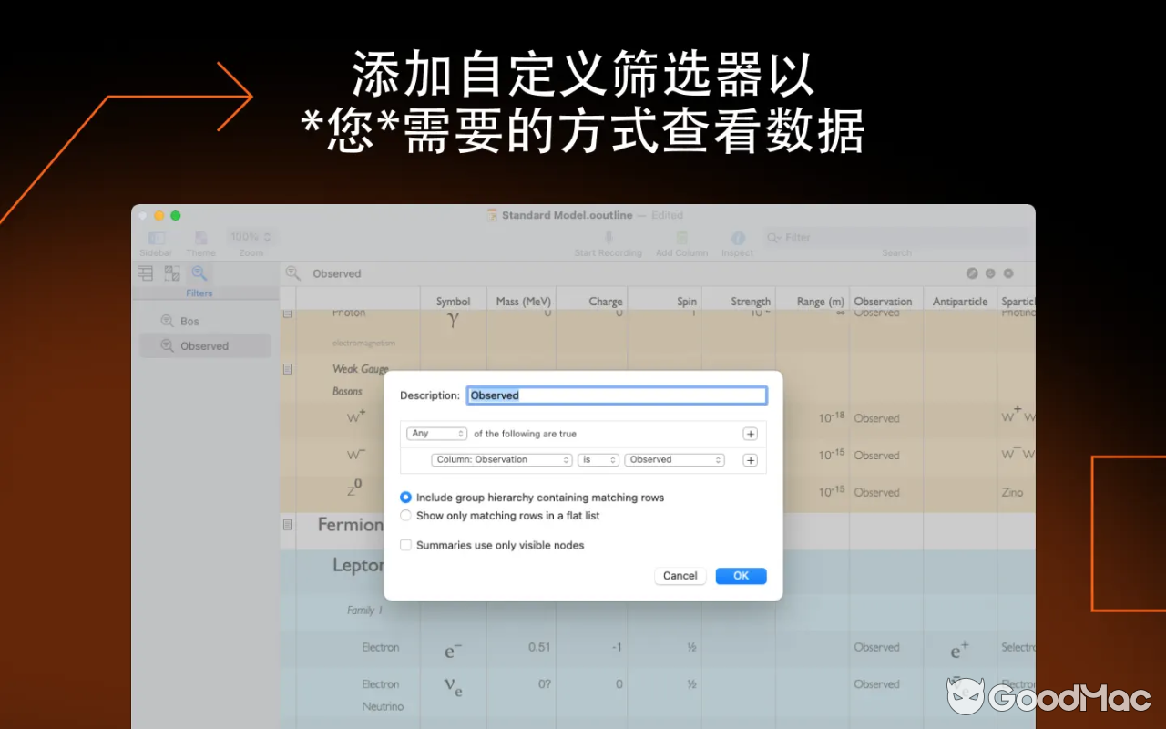Click the sections outline icon in the sidebar
Image resolution: width=1166 pixels, height=729 pixels.
click(145, 272)
